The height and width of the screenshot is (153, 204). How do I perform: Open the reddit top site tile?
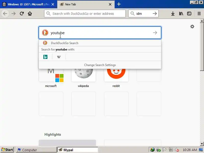pyautogui.click(x=116, y=75)
